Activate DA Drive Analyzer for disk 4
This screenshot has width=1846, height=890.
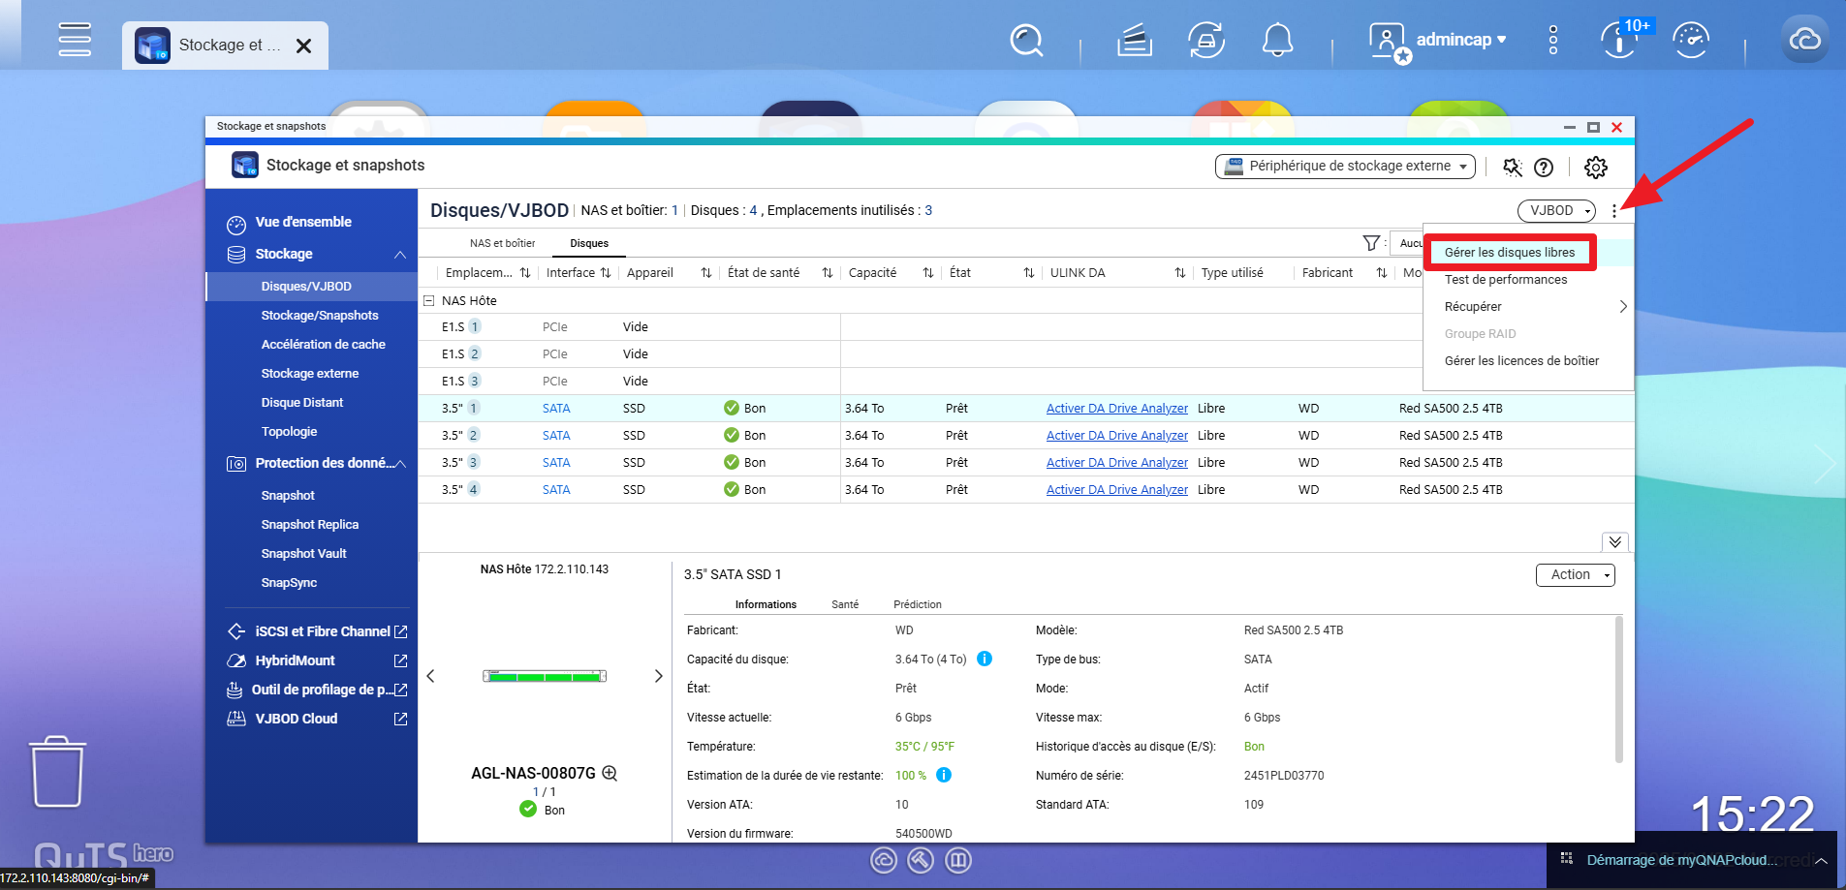[x=1117, y=490]
